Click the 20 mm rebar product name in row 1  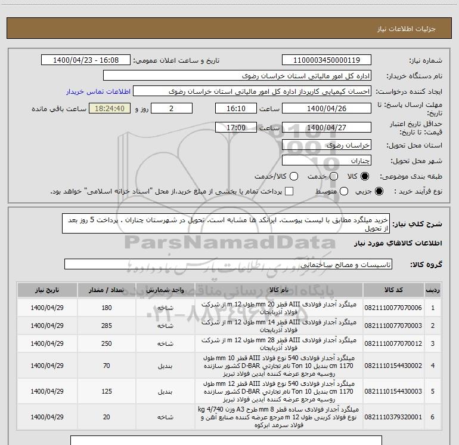(279, 308)
